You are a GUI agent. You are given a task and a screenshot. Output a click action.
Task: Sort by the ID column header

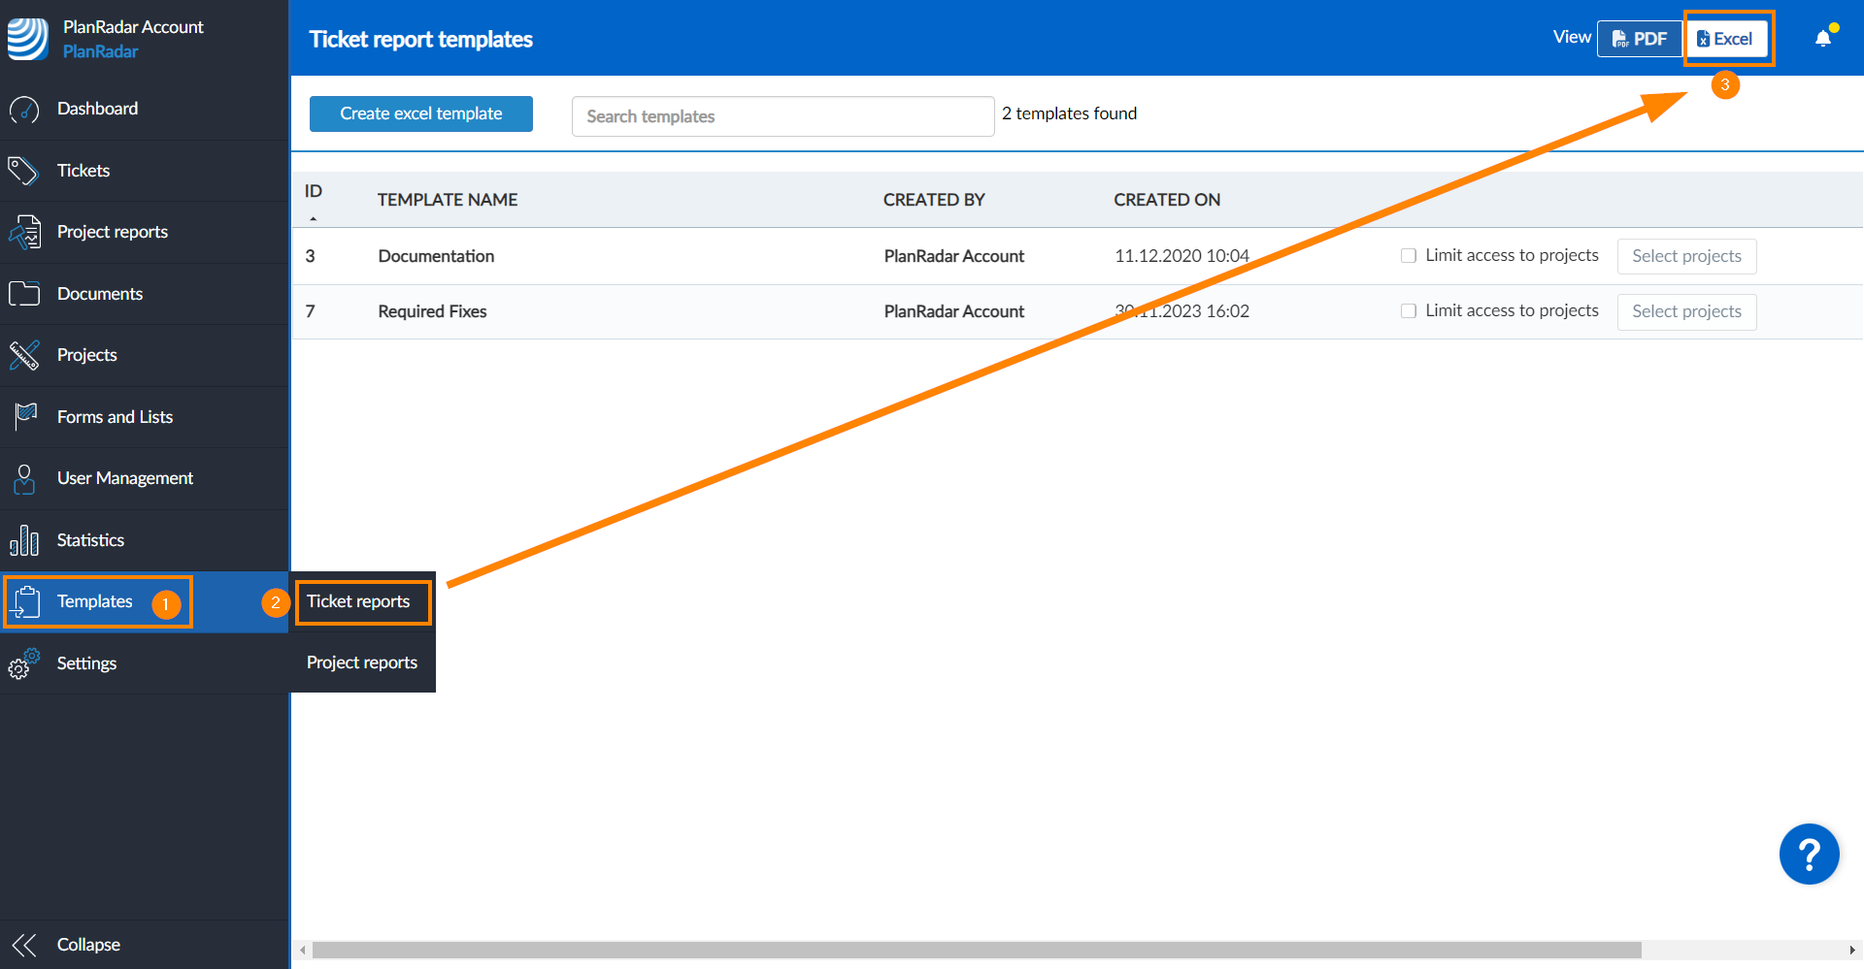314,191
